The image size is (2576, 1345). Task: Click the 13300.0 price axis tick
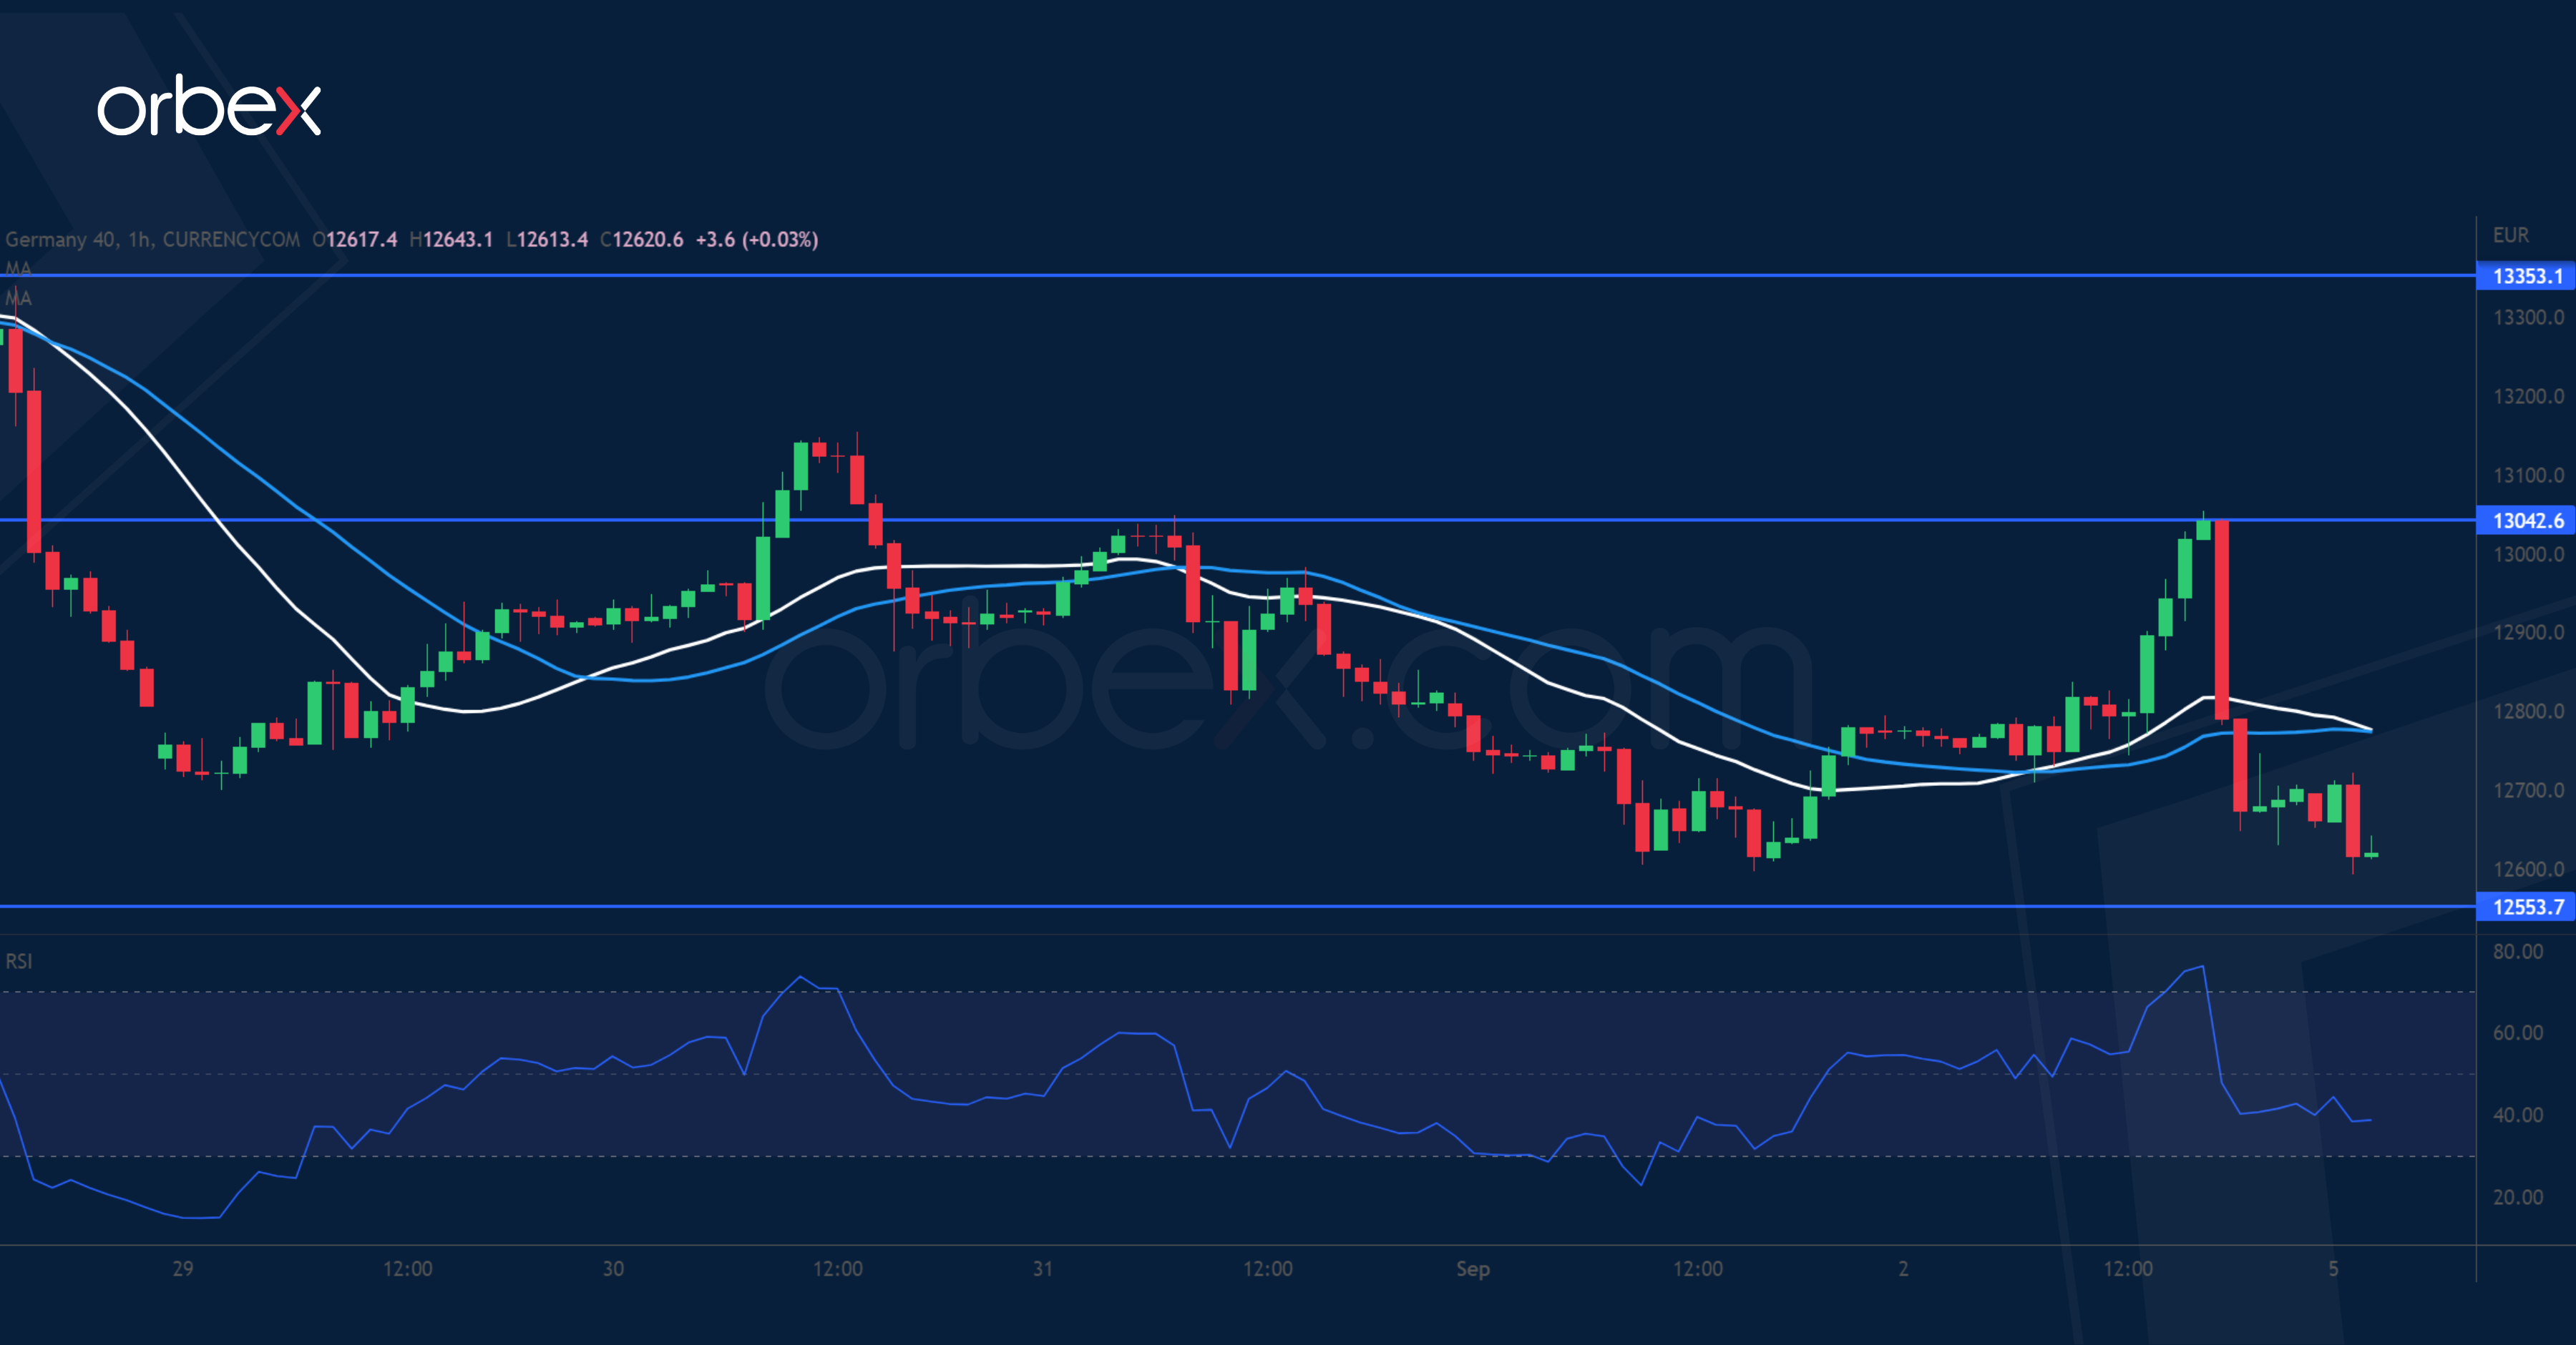pyautogui.click(x=2527, y=317)
